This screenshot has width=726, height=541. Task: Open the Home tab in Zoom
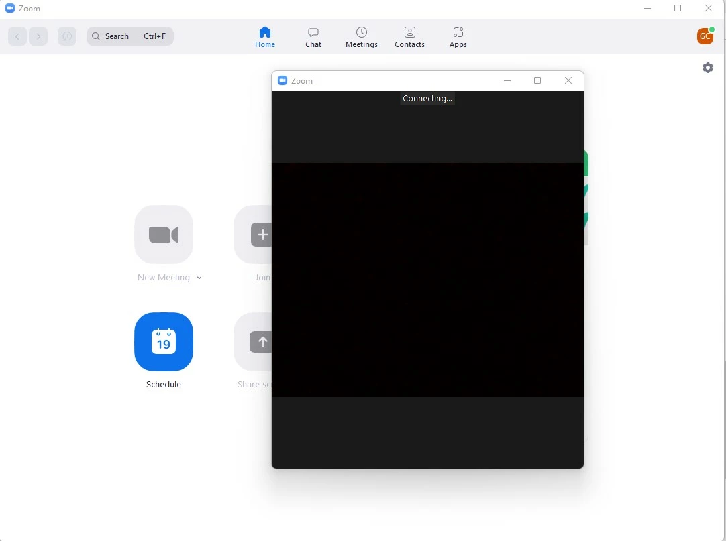point(265,37)
